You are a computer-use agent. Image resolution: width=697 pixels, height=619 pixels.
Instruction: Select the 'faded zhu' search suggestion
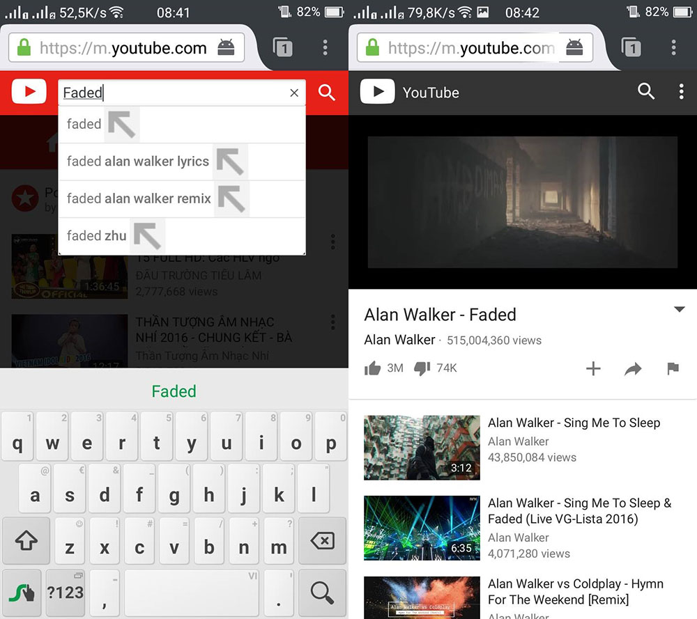95,235
